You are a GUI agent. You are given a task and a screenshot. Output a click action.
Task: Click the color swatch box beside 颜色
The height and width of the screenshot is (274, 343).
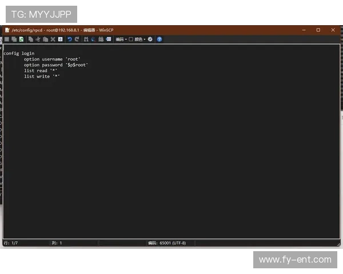pos(131,39)
